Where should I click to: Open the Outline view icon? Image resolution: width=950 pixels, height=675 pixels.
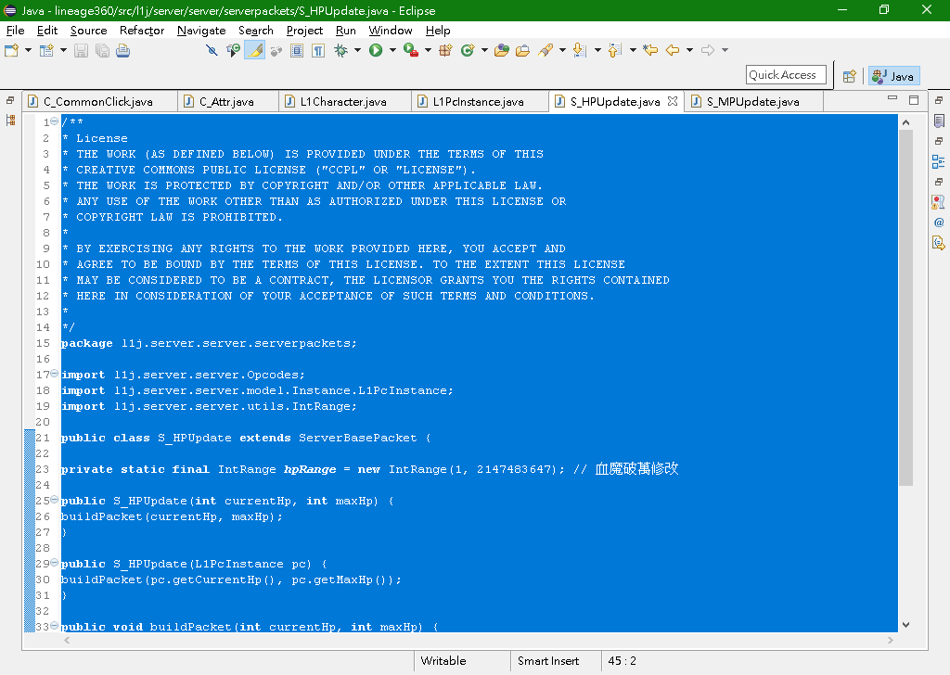tap(939, 161)
